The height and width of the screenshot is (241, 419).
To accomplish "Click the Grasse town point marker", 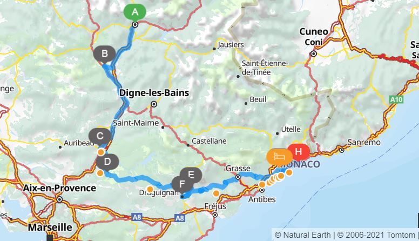I will coord(238,177).
